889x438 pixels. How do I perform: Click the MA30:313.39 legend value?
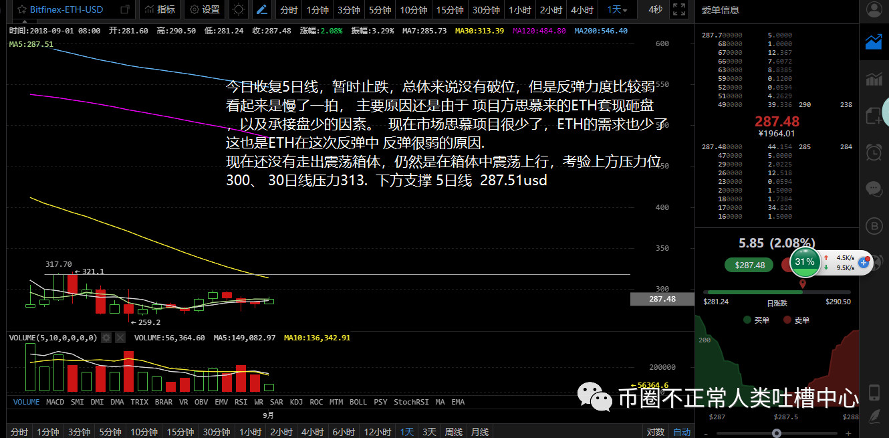point(479,31)
